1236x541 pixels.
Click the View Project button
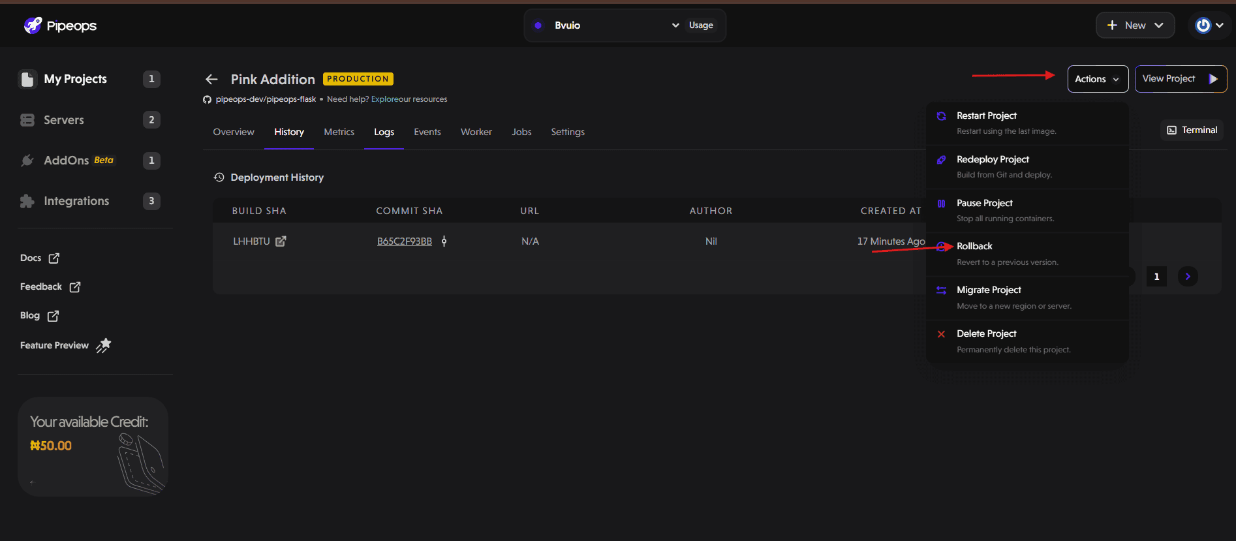pyautogui.click(x=1181, y=79)
